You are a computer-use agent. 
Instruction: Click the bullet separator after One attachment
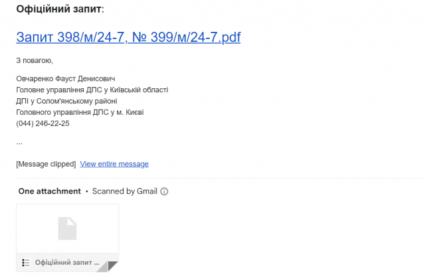coord(87,191)
